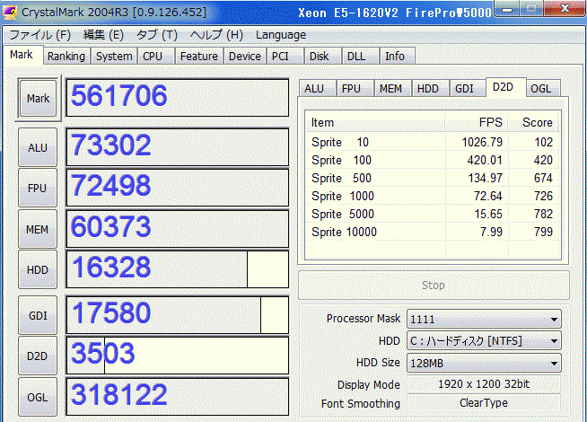Switch to the Device tab
The height and width of the screenshot is (422, 587).
coord(245,57)
